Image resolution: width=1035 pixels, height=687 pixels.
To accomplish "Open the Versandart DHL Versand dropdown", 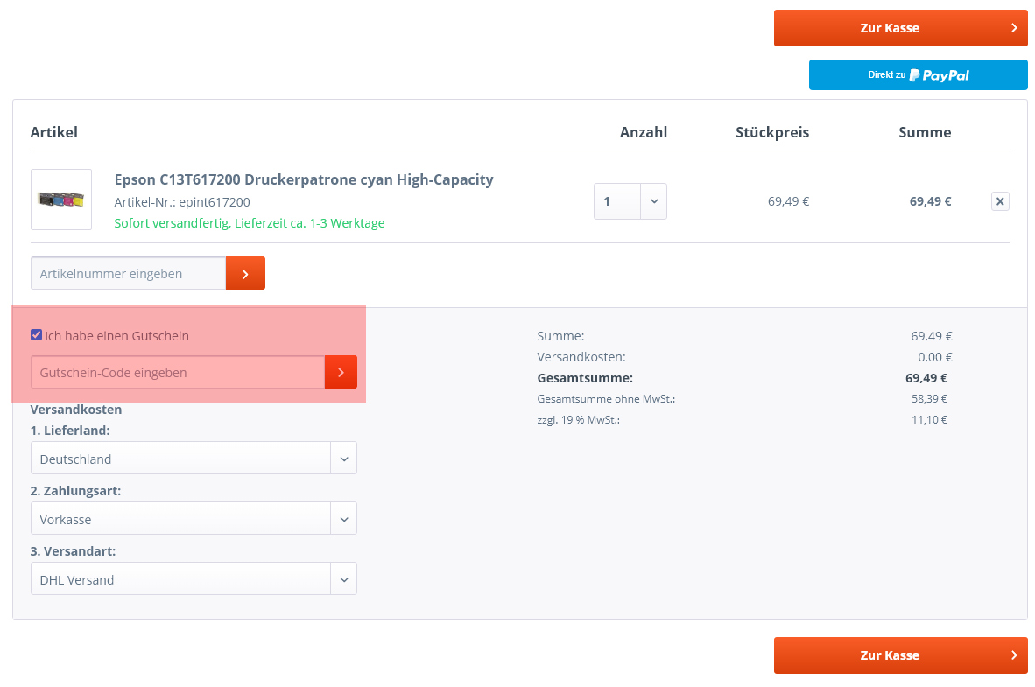I will [194, 578].
